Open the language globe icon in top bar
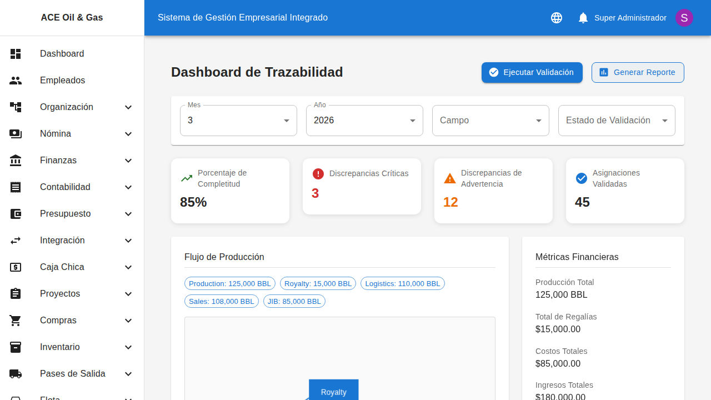The image size is (711, 400). click(x=556, y=17)
